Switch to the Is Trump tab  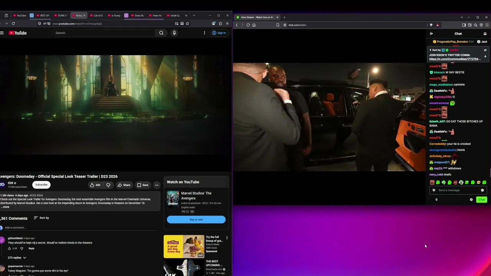click(x=114, y=15)
